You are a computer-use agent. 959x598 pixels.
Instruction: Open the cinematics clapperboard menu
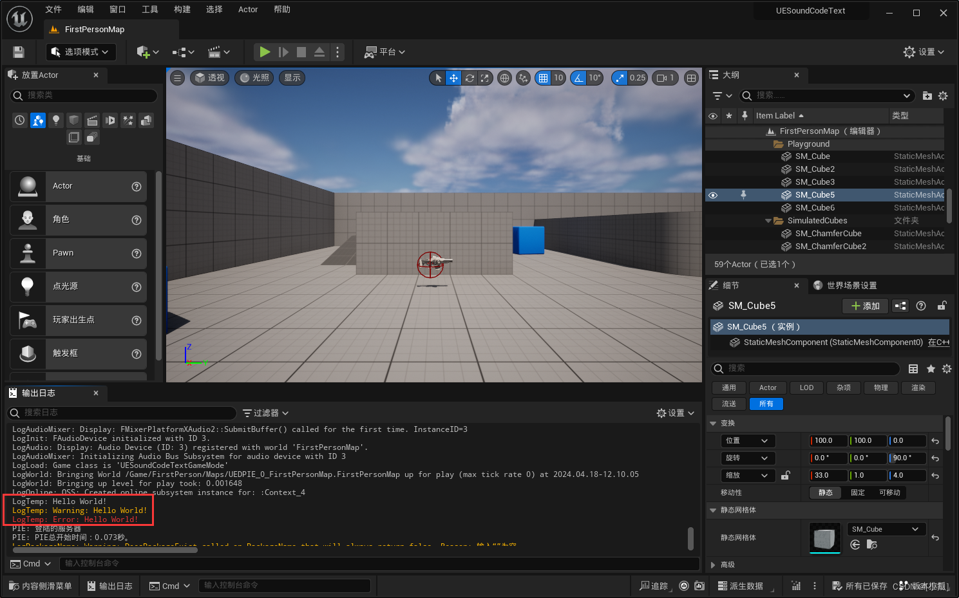[219, 52]
